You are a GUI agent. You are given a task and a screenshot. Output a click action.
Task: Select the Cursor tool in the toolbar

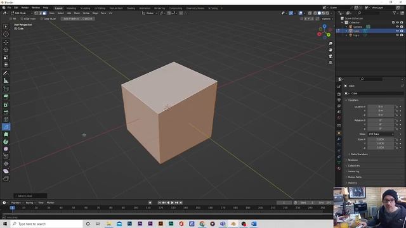[x=6, y=34]
